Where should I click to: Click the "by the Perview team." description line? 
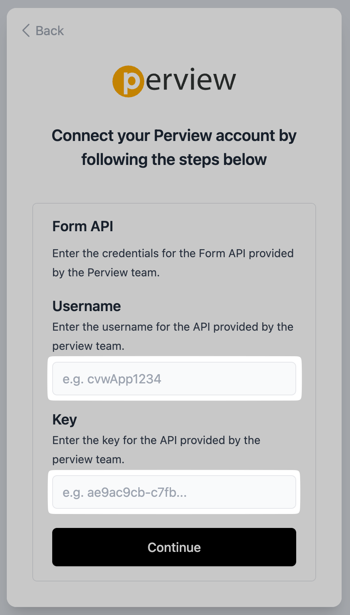coord(106,273)
